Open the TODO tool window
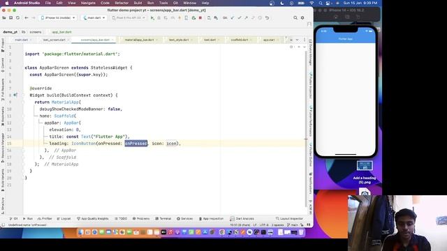The width and height of the screenshot is (447, 251). 121,218
